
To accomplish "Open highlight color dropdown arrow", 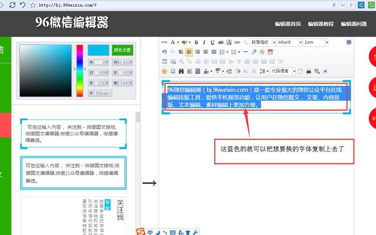I will tap(190, 42).
